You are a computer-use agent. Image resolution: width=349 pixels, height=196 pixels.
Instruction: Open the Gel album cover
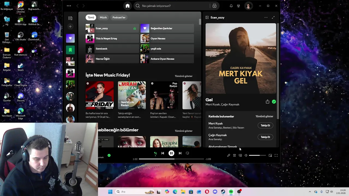tap(241, 59)
